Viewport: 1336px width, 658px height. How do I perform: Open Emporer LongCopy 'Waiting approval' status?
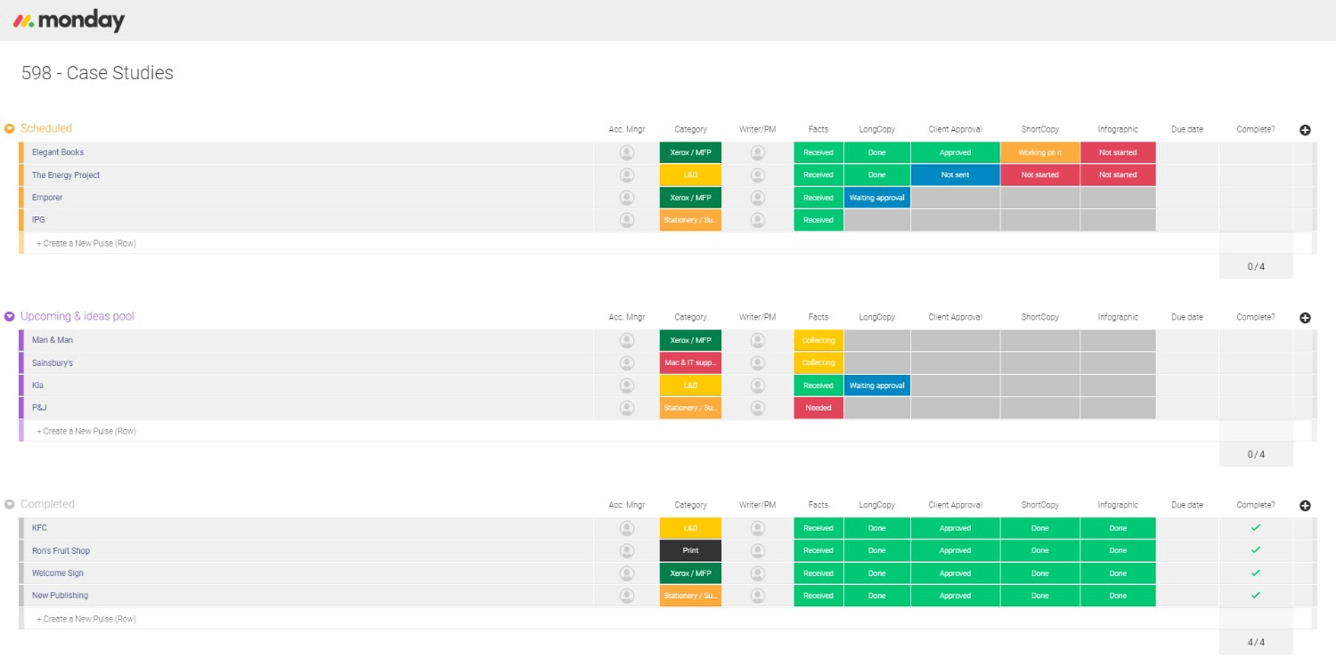(877, 198)
